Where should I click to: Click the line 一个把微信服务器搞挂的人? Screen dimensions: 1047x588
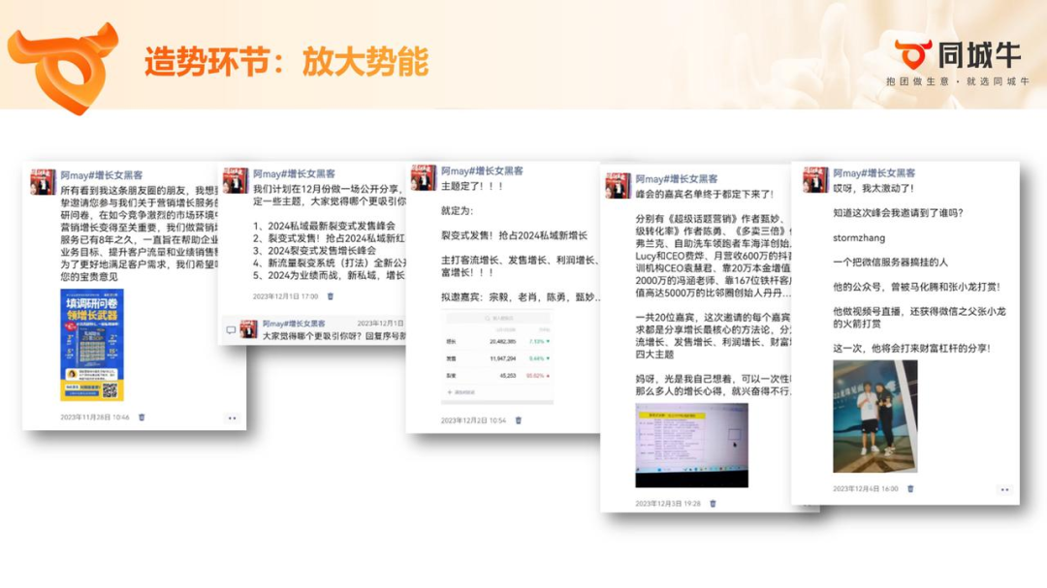tap(890, 263)
